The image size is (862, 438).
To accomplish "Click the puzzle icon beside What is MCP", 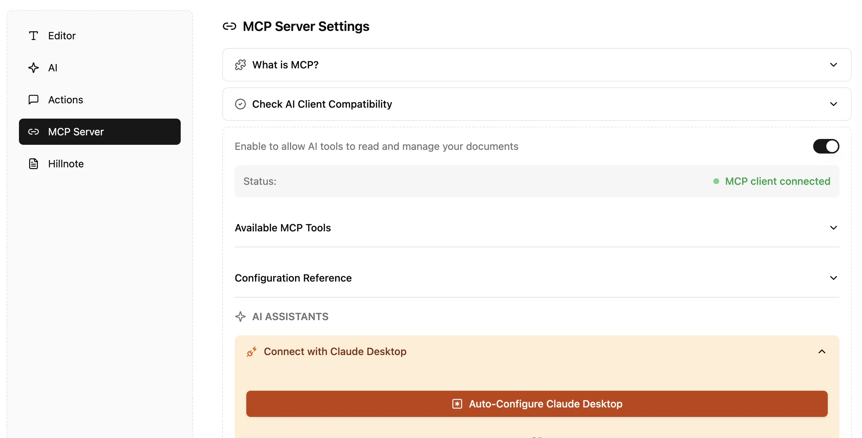I will pyautogui.click(x=240, y=65).
